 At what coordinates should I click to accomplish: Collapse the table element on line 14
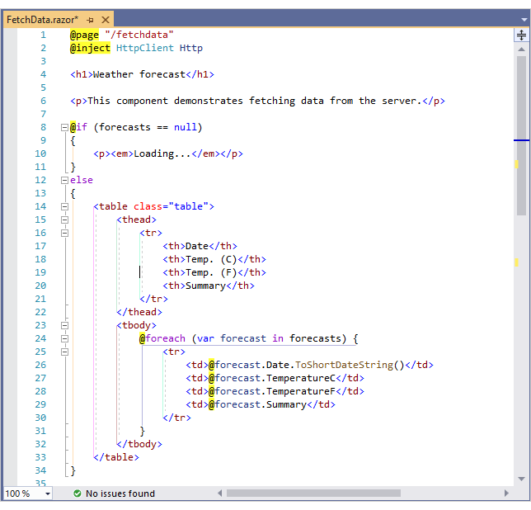pyautogui.click(x=64, y=206)
